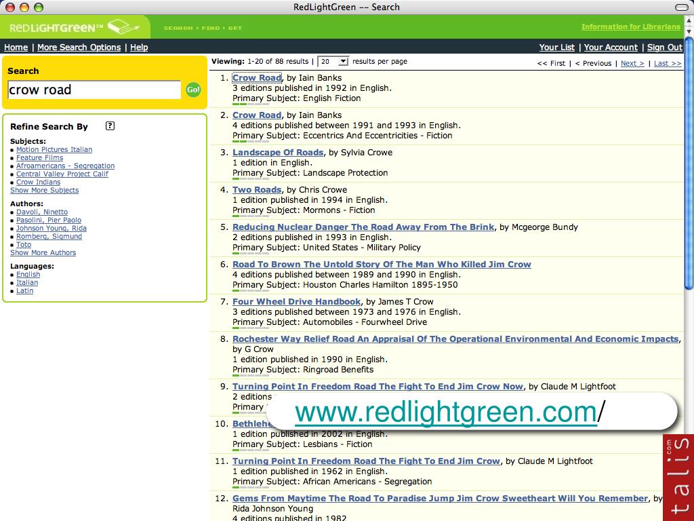Click Sign Out
694x521 pixels.
pos(665,47)
